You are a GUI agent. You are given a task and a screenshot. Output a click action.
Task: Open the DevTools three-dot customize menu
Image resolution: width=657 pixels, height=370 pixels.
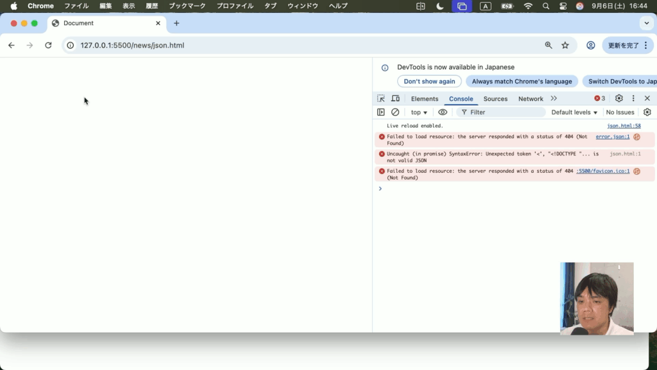(633, 98)
